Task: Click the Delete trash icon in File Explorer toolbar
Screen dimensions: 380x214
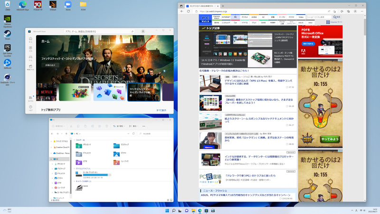Action: pos(106,126)
